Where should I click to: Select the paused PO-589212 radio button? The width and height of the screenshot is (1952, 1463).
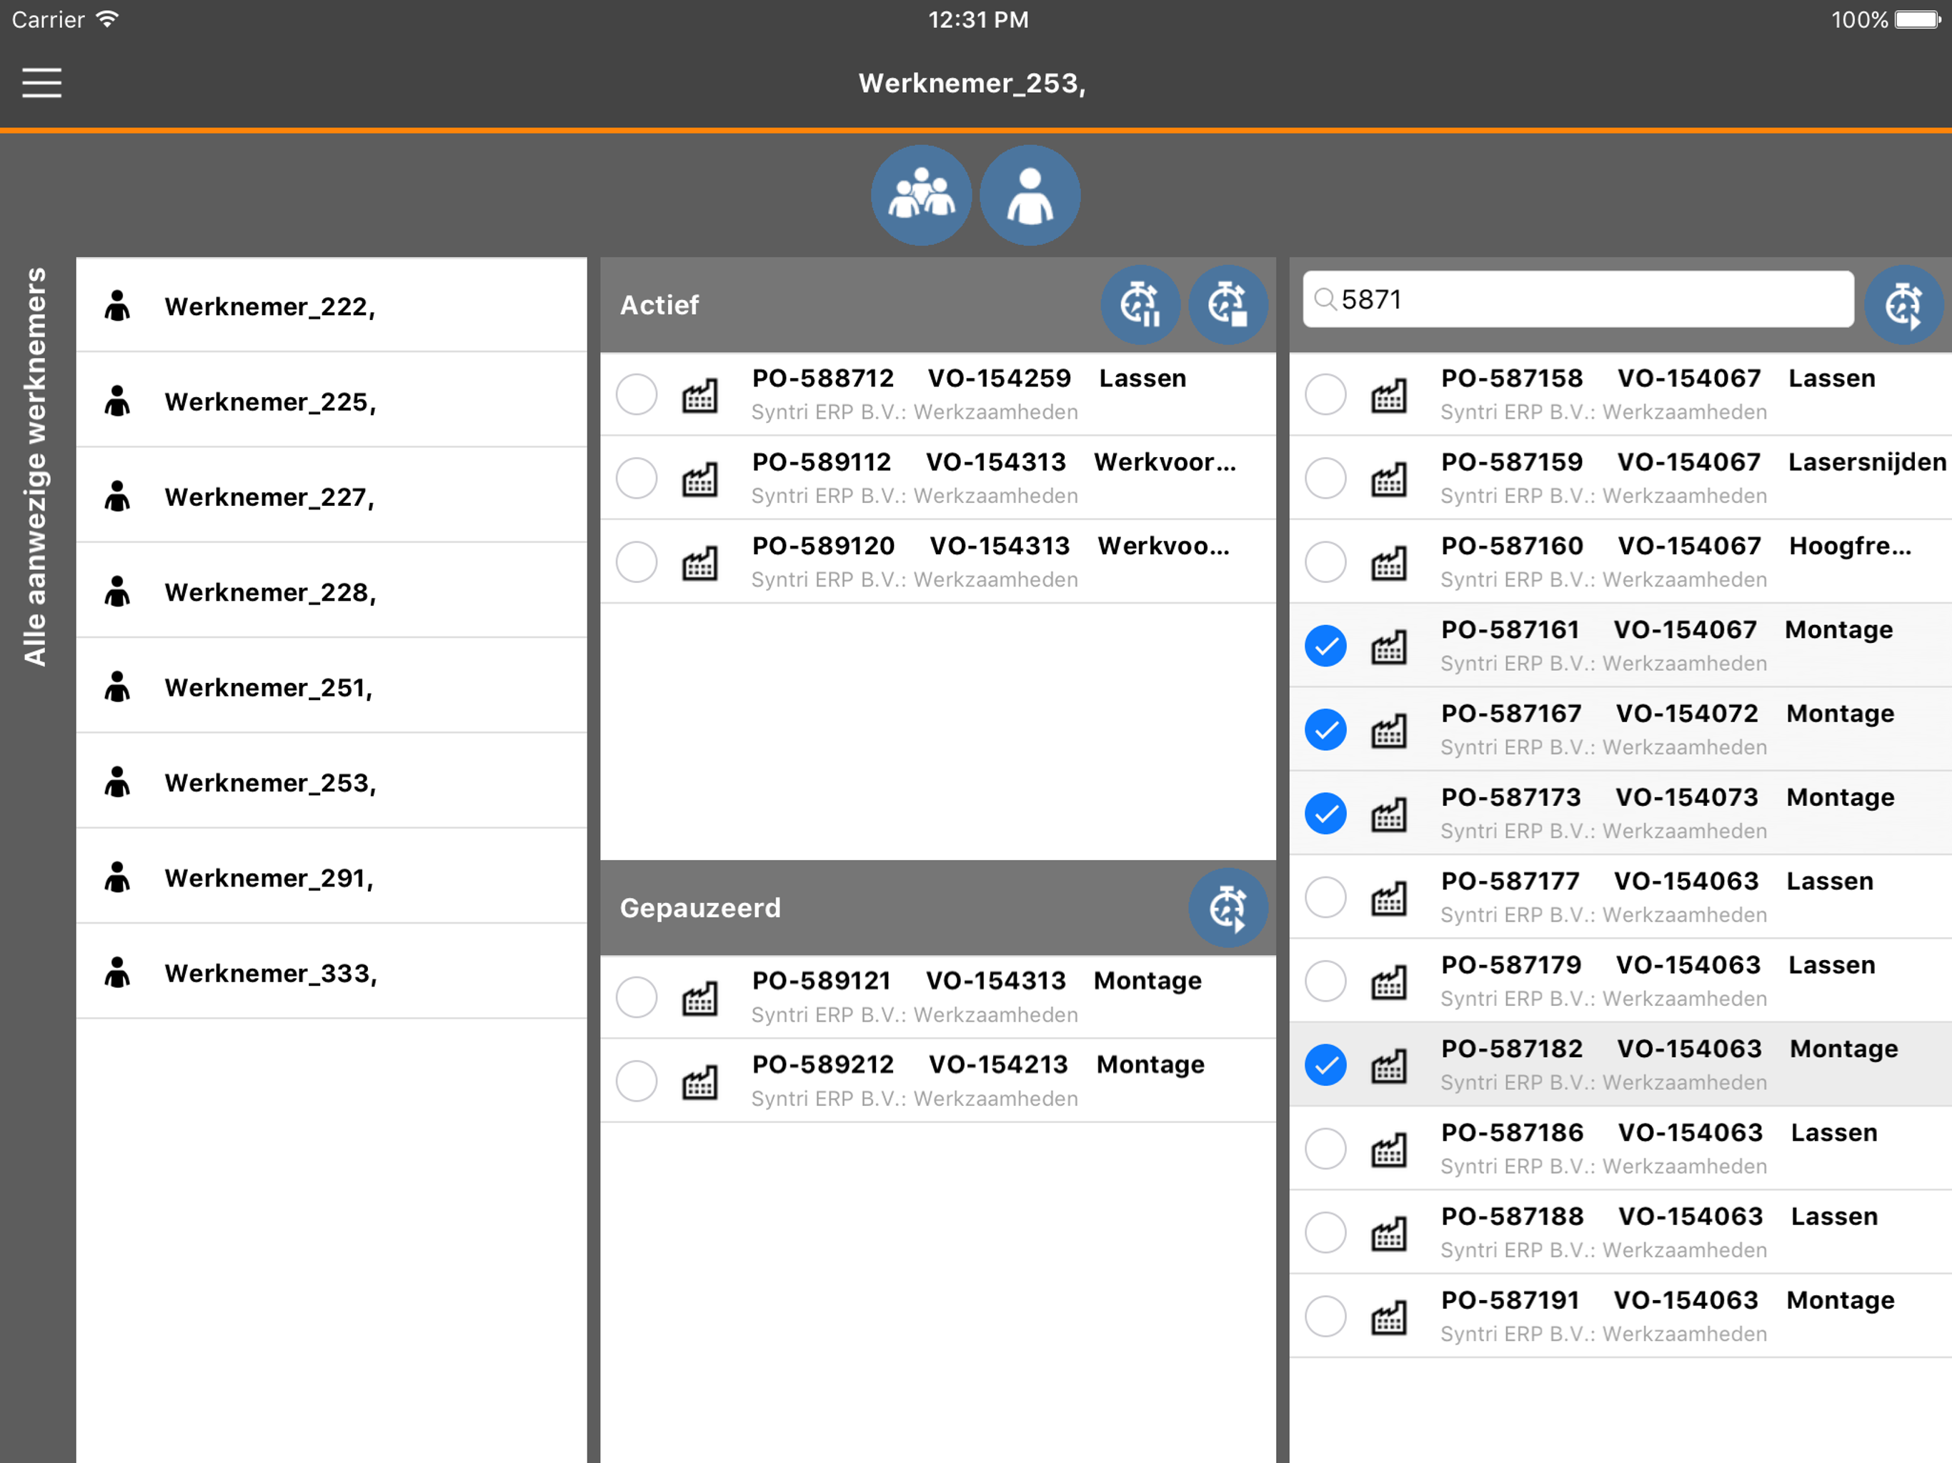tap(636, 1081)
